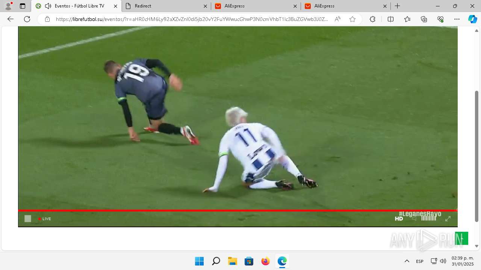Screen dimensions: 481x270
Task: Close the Redirect tab
Action: click(x=205, y=6)
